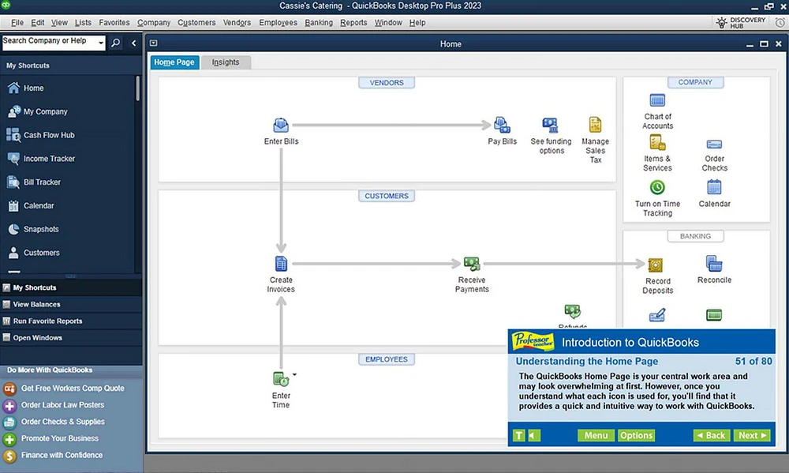Open the Lists menu

tap(83, 23)
